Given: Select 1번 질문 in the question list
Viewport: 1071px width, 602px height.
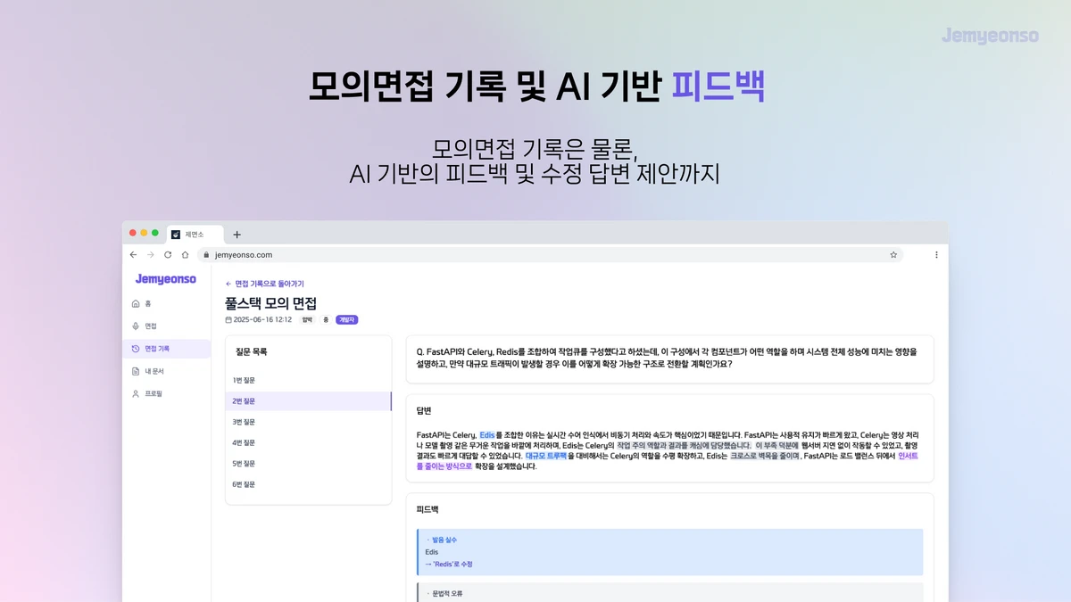Looking at the screenshot, I should (308, 381).
